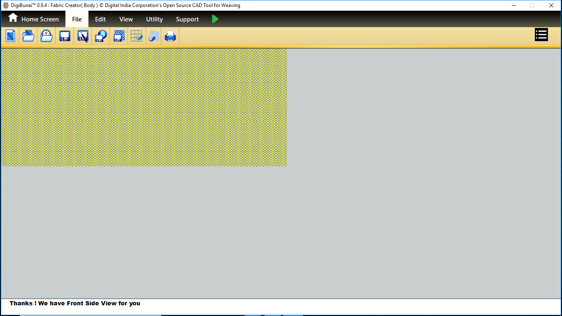562x316 pixels.
Task: Click save texture floppy icon
Action: click(x=119, y=36)
